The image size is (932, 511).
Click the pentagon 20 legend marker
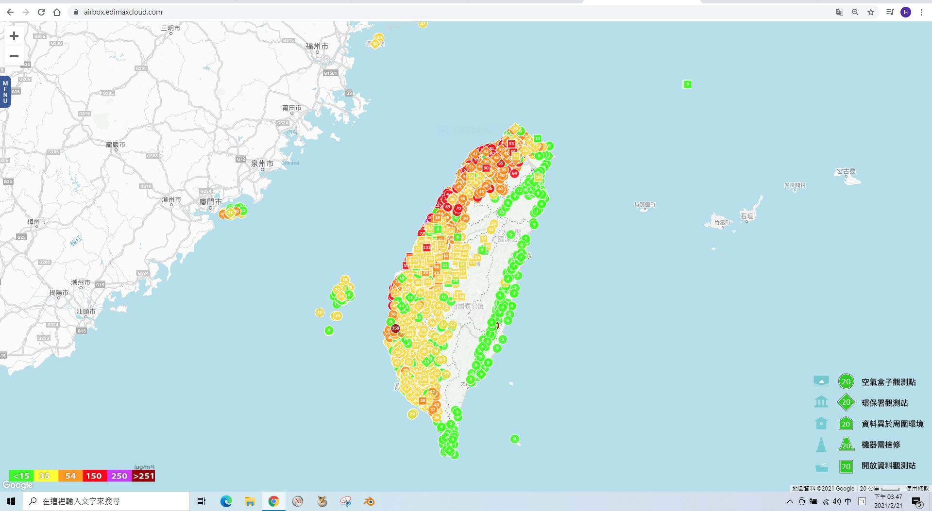(x=846, y=423)
